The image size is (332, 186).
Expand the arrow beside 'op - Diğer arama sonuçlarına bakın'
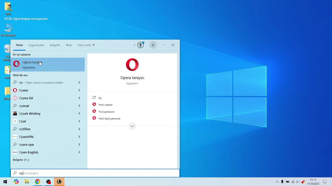(x=79, y=82)
